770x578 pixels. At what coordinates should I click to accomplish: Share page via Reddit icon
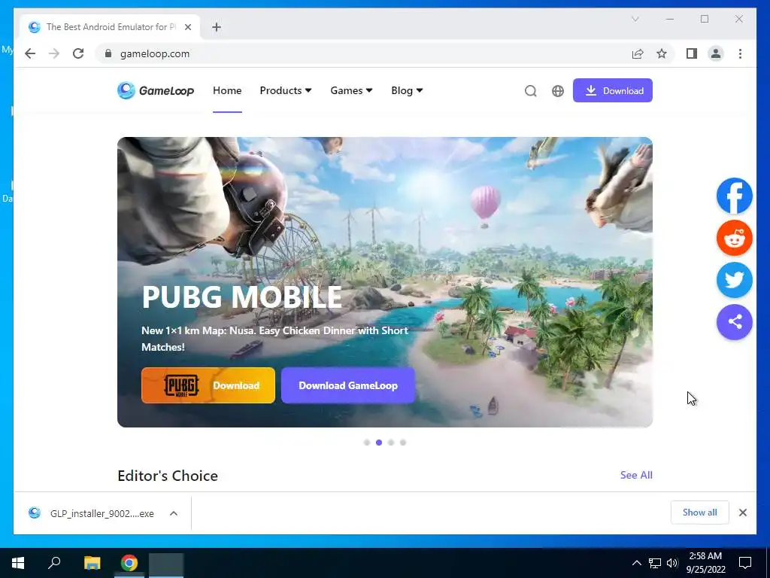pyautogui.click(x=734, y=238)
